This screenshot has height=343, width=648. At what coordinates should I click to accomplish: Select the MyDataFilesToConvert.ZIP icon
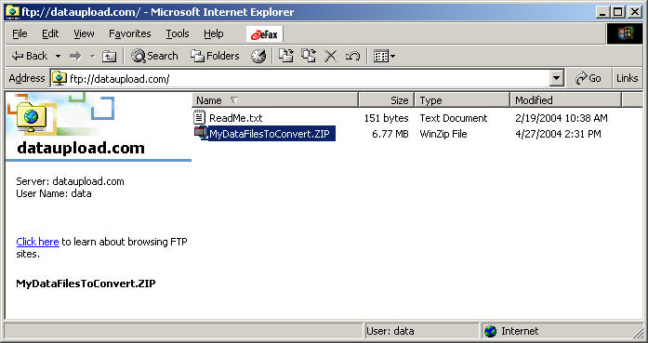click(x=201, y=133)
